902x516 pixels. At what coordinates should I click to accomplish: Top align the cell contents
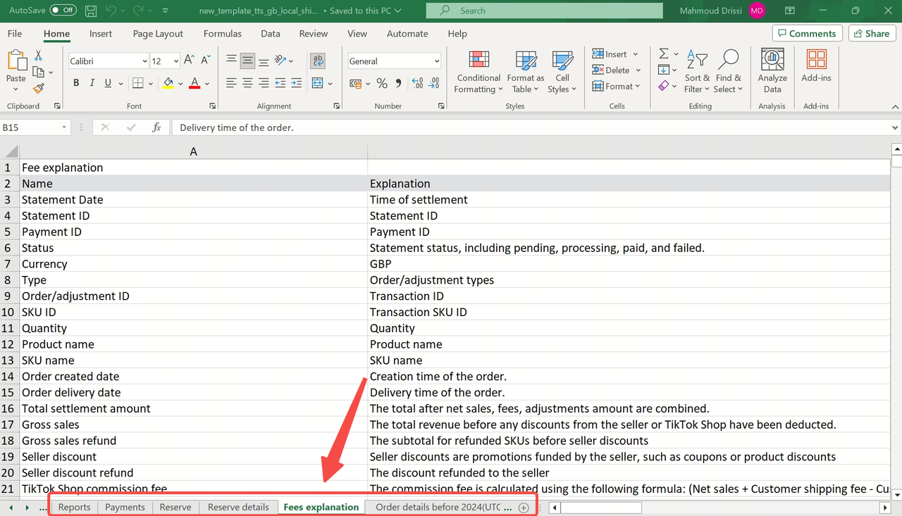pyautogui.click(x=231, y=61)
